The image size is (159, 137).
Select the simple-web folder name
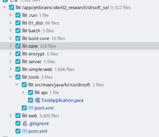click(x=40, y=70)
